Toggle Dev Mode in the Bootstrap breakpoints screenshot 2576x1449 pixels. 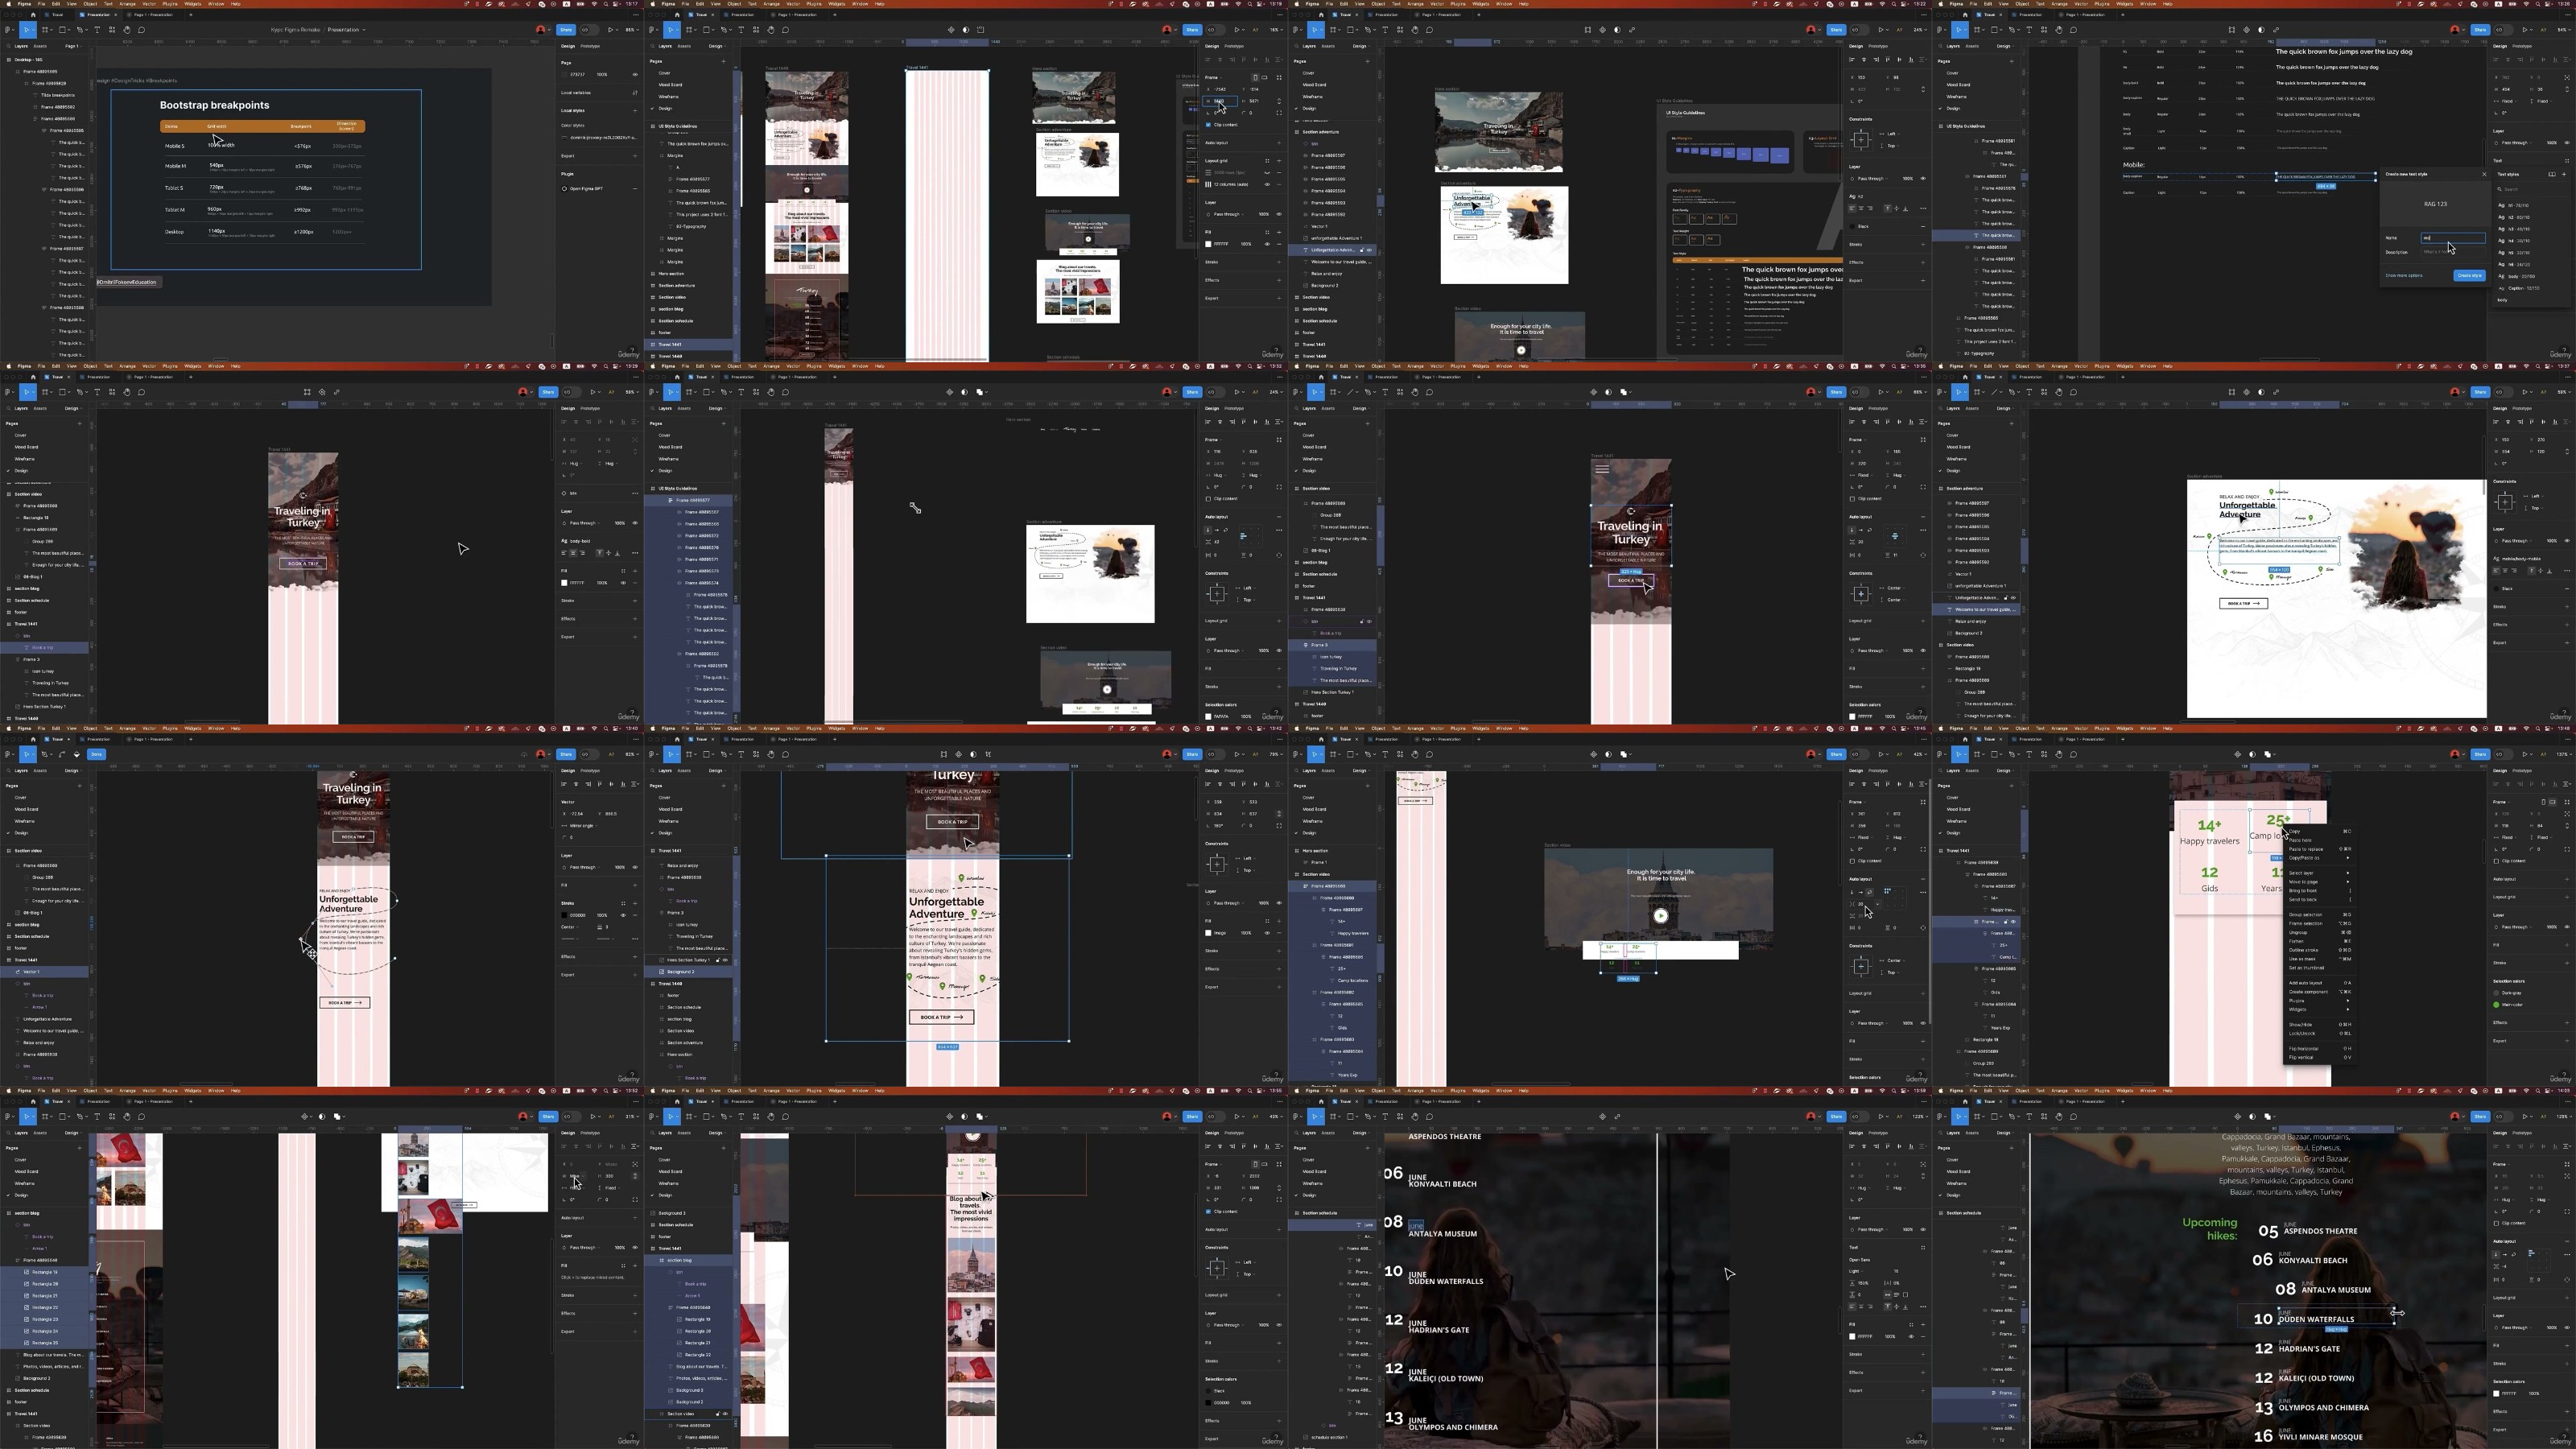[x=589, y=30]
